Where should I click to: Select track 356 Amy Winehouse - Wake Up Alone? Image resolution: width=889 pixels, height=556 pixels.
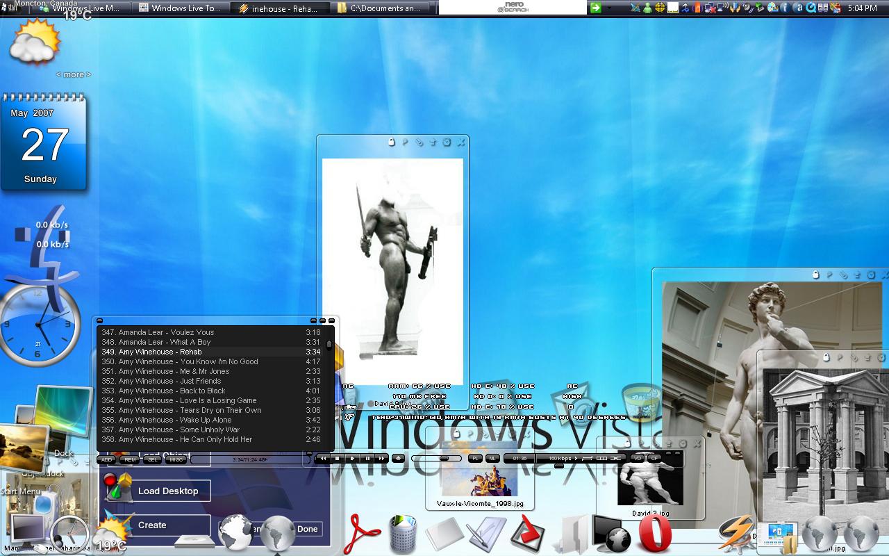point(211,420)
